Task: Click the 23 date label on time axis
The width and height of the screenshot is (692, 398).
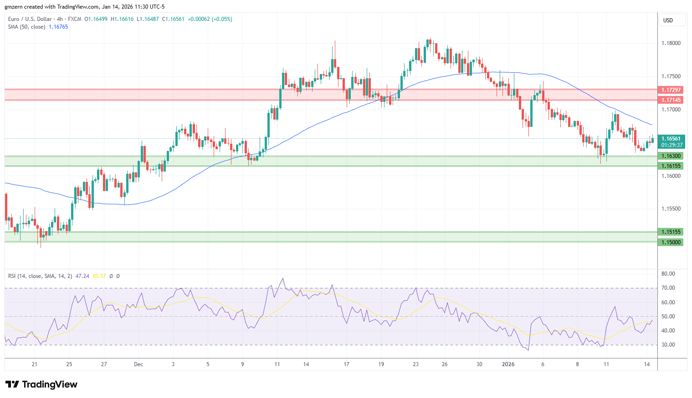Action: click(416, 364)
